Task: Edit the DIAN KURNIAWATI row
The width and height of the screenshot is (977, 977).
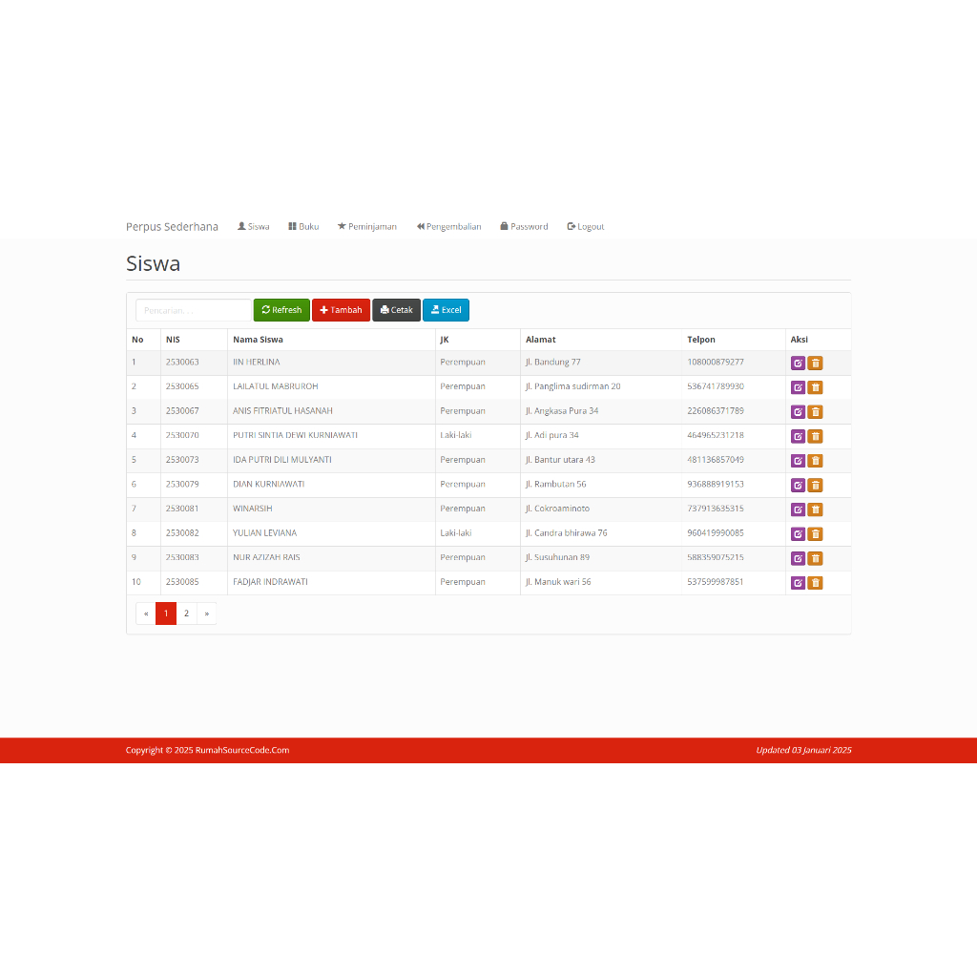Action: (x=798, y=485)
